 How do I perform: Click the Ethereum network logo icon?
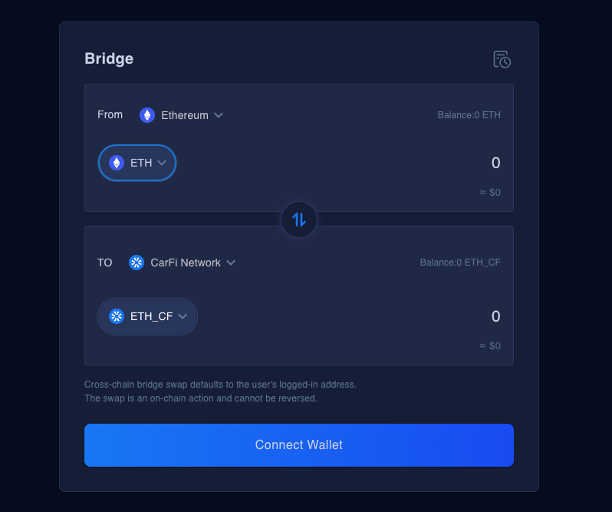click(x=147, y=115)
